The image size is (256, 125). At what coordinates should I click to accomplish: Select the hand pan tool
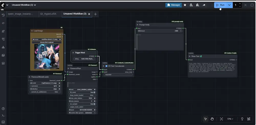click(x=212, y=119)
